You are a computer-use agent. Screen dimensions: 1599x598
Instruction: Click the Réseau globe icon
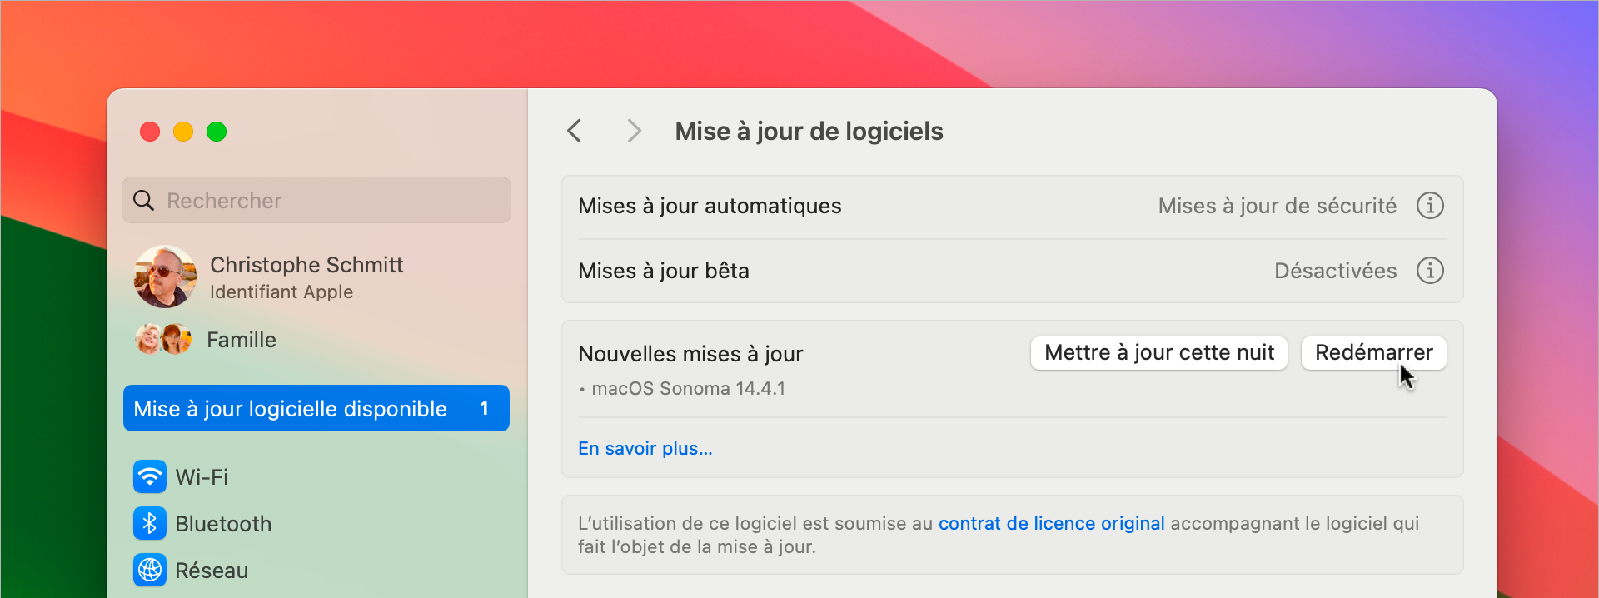(150, 571)
